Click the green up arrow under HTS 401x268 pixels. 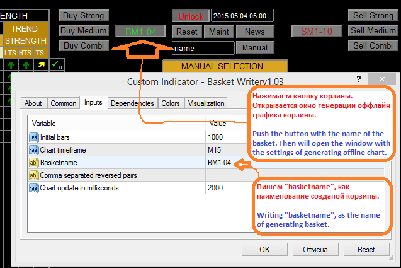point(26,65)
